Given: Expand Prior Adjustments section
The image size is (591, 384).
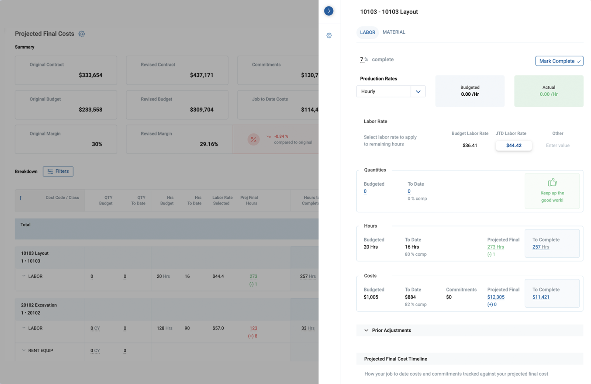Looking at the screenshot, I should (366, 330).
